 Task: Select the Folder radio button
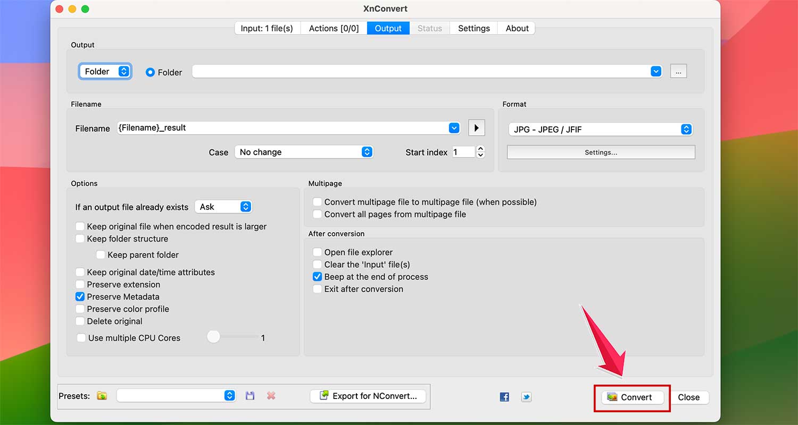tap(150, 72)
